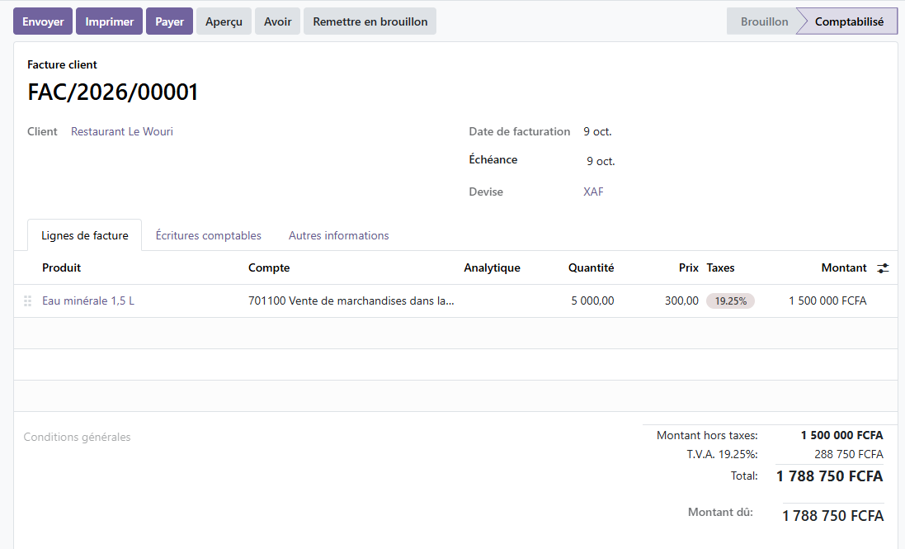
Task: Open client Restaurant Le Wouri link
Action: click(122, 131)
